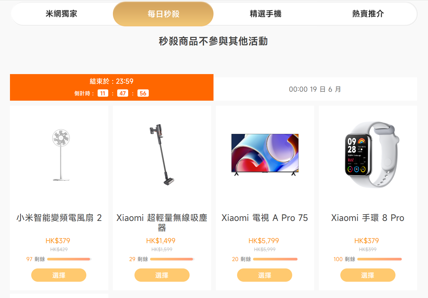Viewport: 428px width, 298px height.
Task: Go to the 熱賣推介 tab
Action: pos(368,14)
